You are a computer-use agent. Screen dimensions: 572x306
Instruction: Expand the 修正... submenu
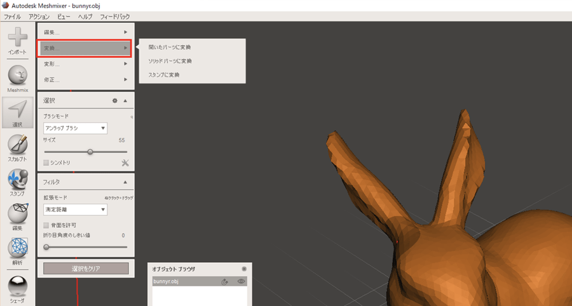point(86,80)
